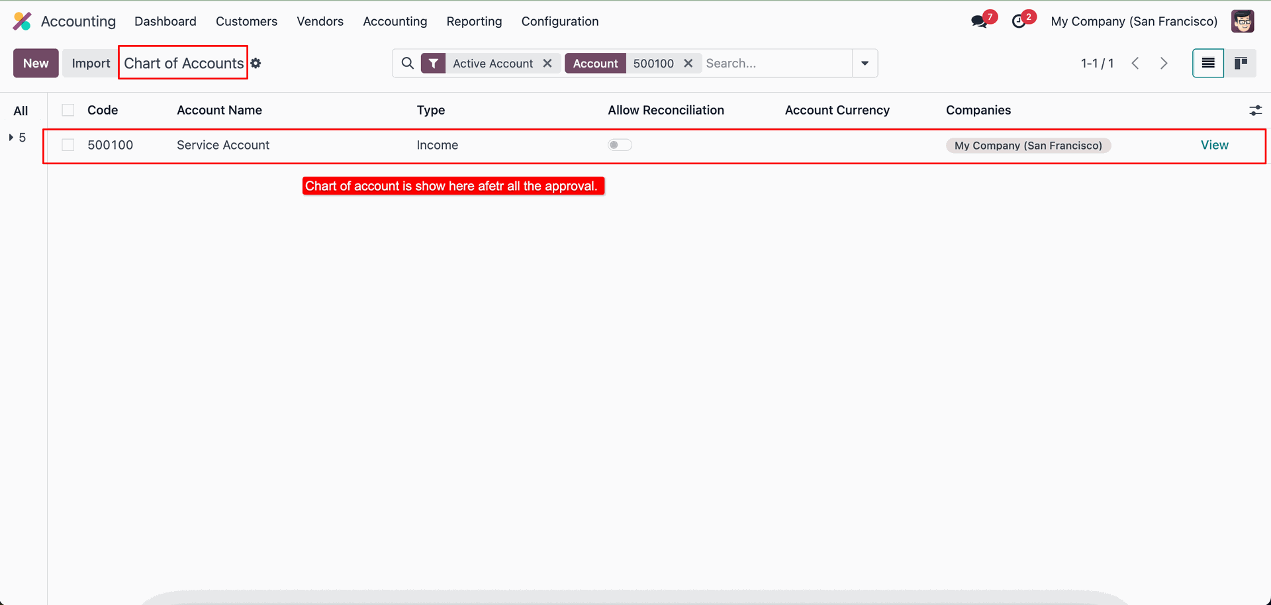The height and width of the screenshot is (605, 1271).
Task: Click the gear icon beside Chart of Accounts
Action: point(256,64)
